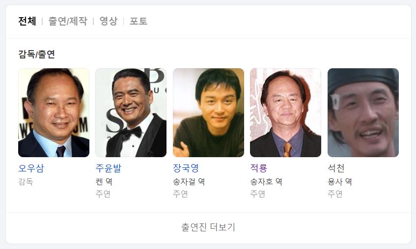The height and width of the screenshot is (249, 416).
Task: Open the 영상 tab
Action: 108,21
